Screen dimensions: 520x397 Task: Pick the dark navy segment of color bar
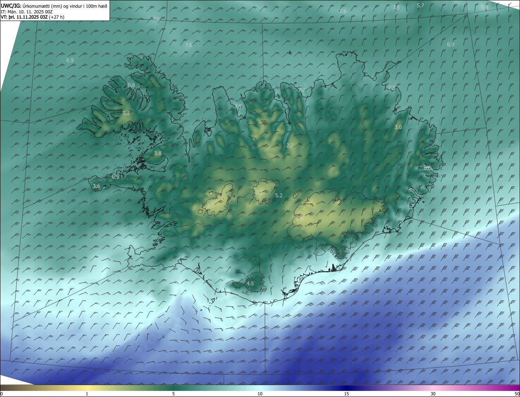pos(347,388)
